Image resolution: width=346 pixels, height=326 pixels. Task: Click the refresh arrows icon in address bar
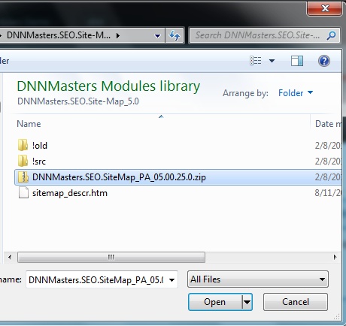point(175,35)
